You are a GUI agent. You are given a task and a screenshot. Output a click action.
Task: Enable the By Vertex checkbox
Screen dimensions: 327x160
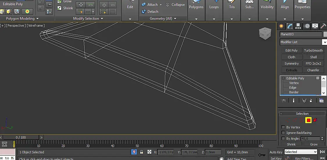283,127
